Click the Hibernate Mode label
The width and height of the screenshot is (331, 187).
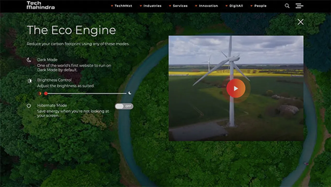tap(52, 106)
